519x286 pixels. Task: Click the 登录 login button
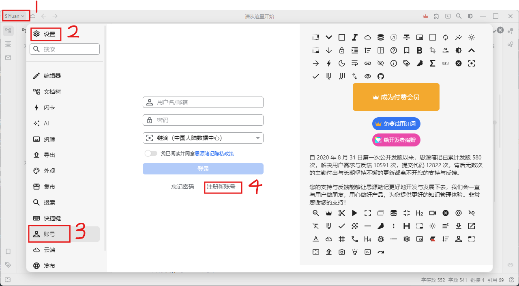[203, 169]
